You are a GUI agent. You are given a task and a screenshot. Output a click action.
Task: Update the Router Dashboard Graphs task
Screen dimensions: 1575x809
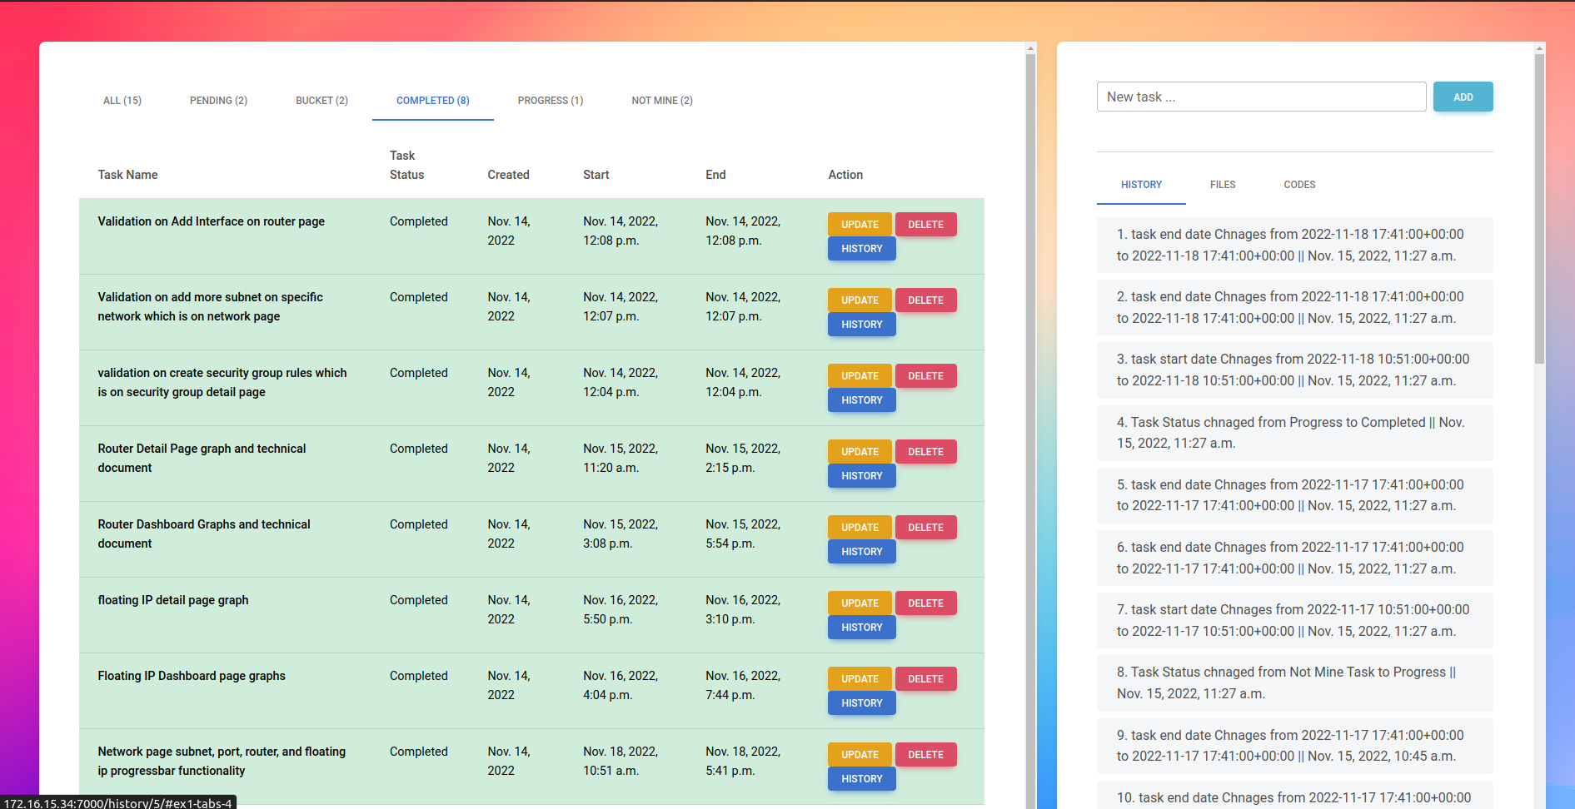pos(860,528)
